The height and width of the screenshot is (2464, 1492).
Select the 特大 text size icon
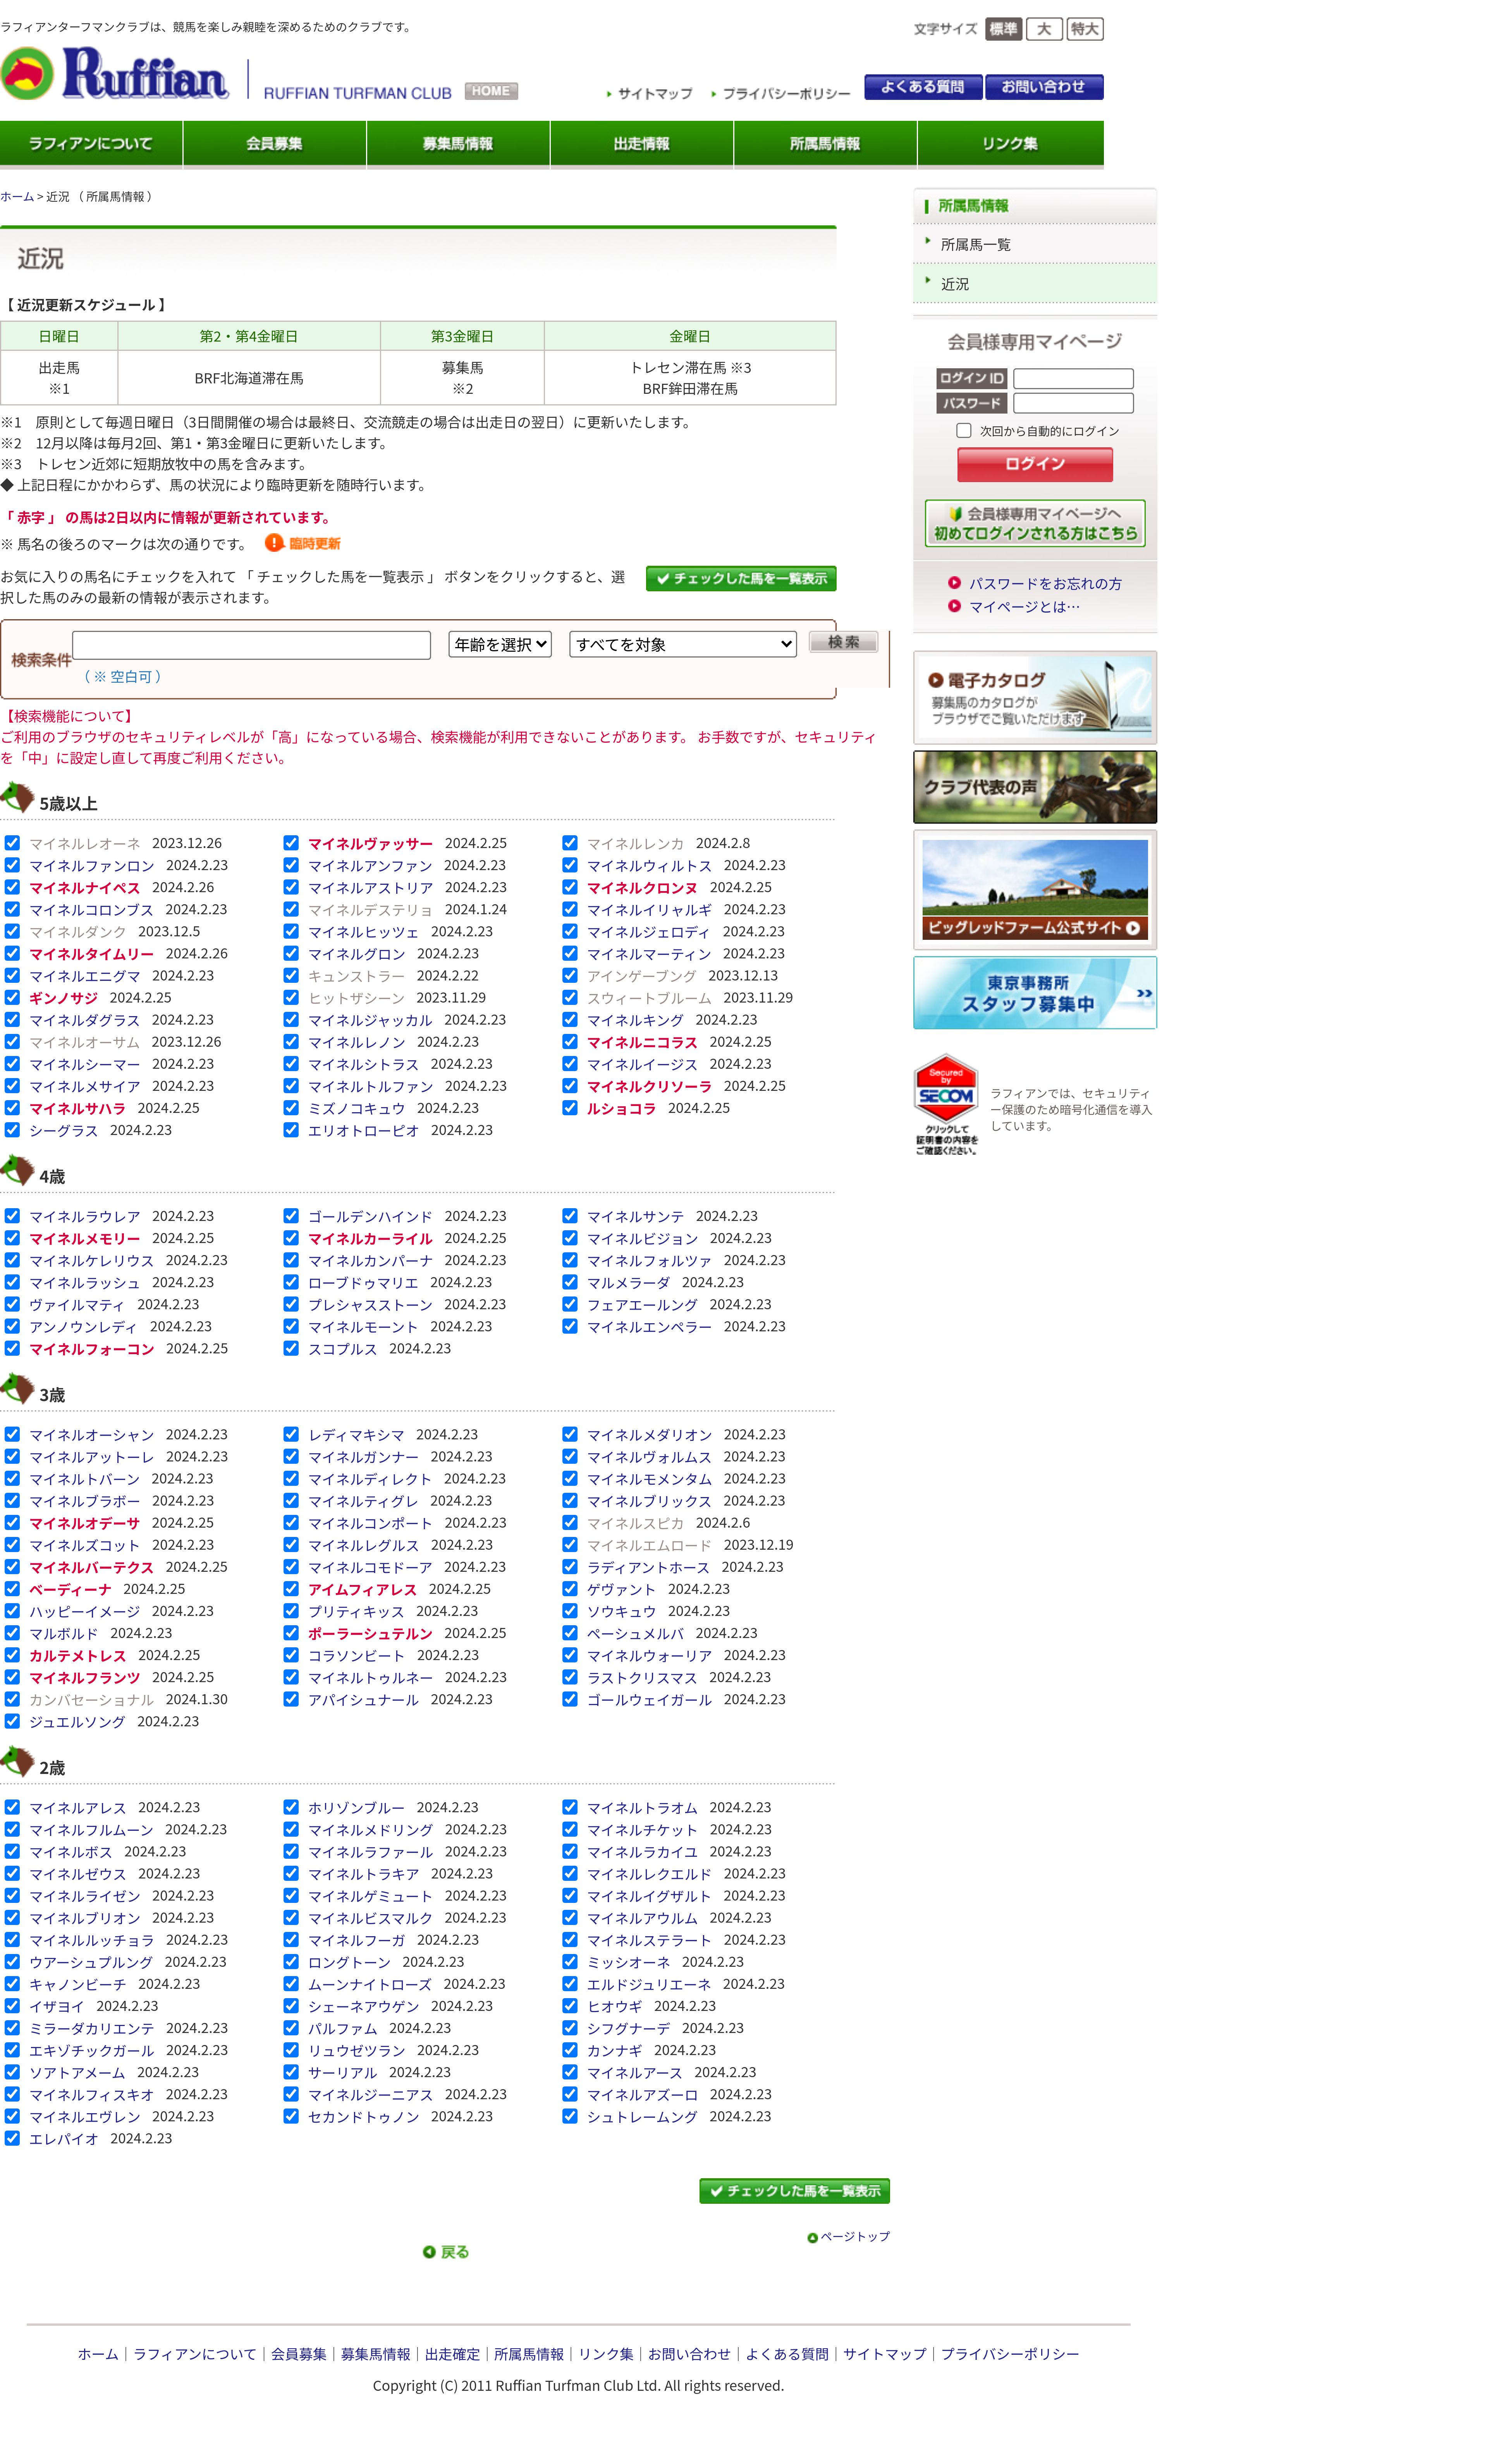pos(1084,29)
